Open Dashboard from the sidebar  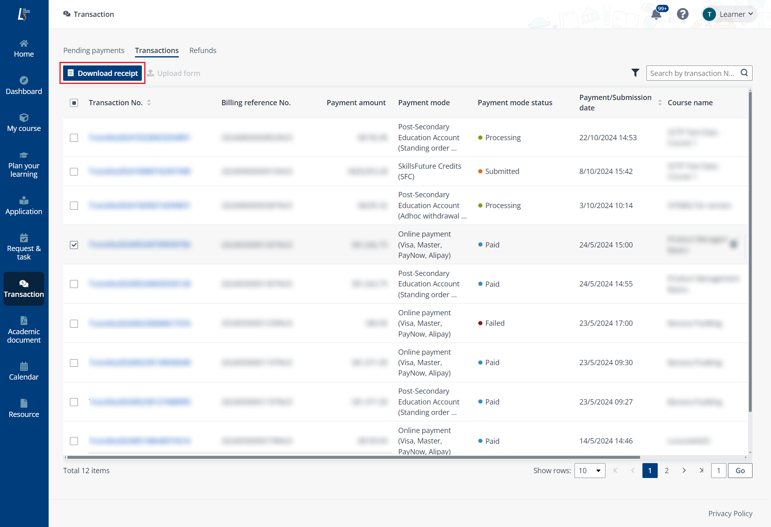(24, 86)
